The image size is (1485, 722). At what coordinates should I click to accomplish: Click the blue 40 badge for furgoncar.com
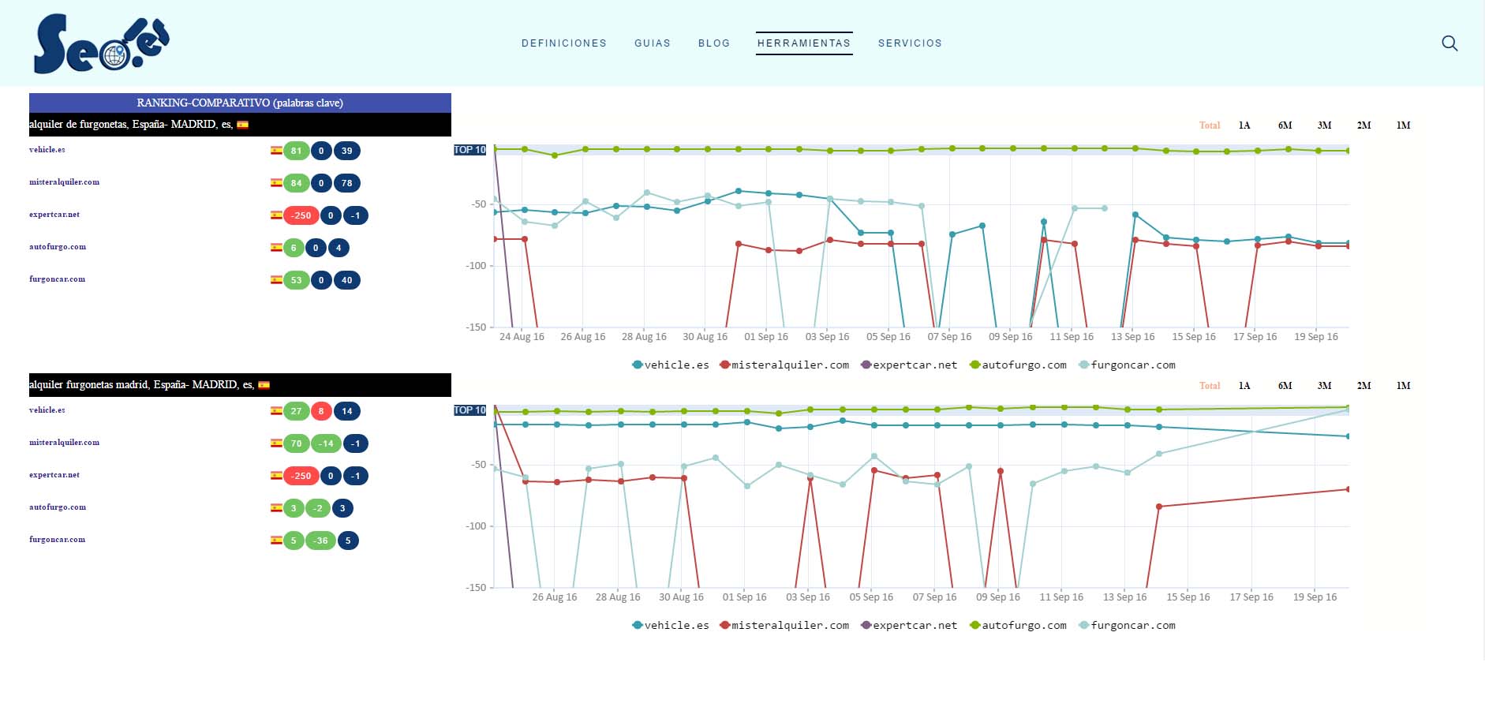click(347, 280)
